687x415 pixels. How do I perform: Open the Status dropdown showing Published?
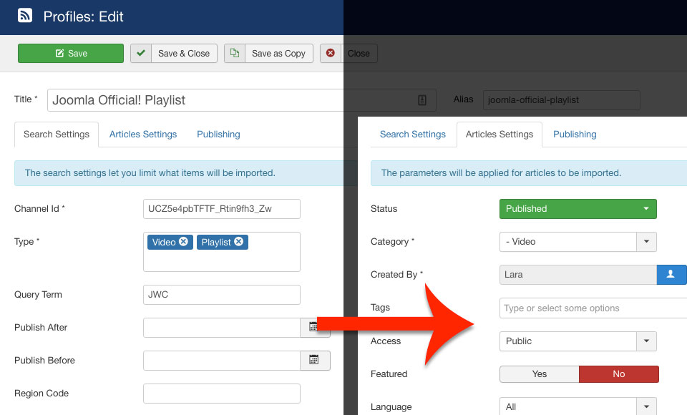(578, 209)
